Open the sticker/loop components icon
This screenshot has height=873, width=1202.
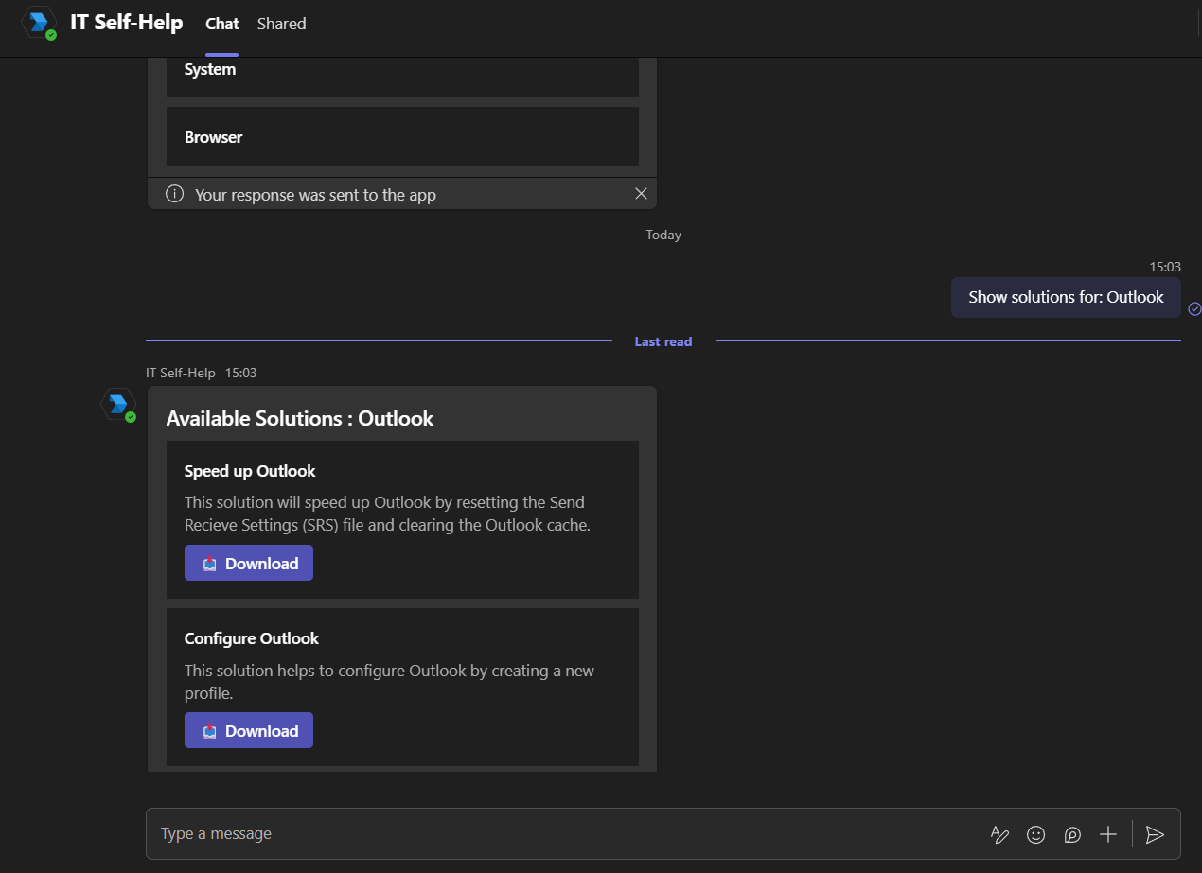click(x=1072, y=834)
